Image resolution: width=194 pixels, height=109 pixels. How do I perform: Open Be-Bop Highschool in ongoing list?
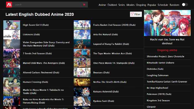[x=157, y=88]
